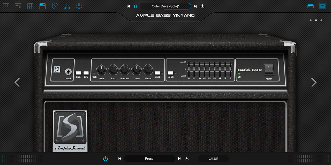This screenshot has height=165, width=331.
Task: Go to next amp with right chevron
Action: point(314,82)
